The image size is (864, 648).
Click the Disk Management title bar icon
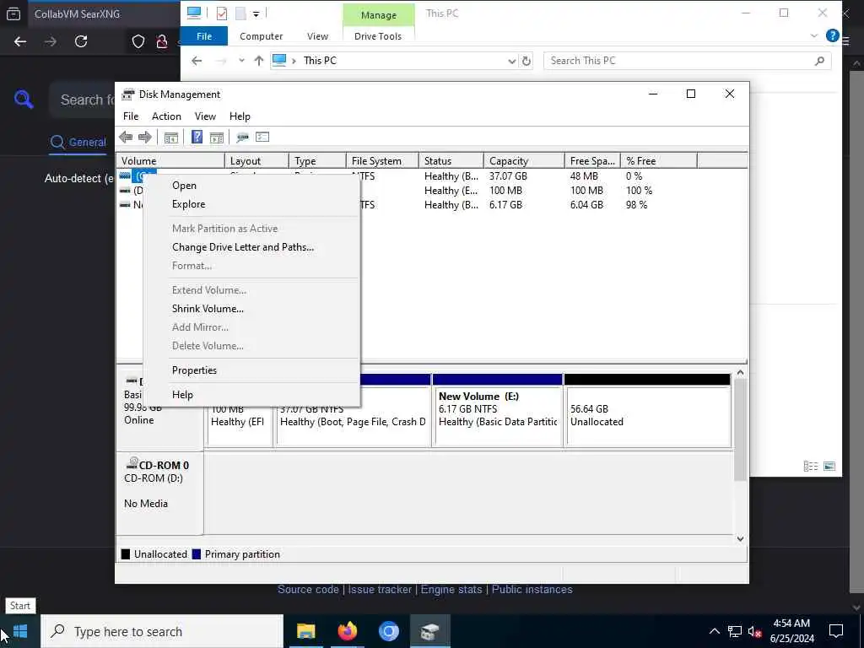[128, 94]
